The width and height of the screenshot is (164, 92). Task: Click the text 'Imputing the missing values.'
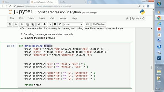tap(39, 38)
